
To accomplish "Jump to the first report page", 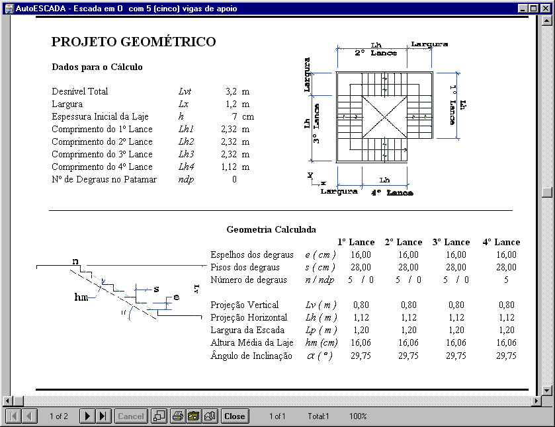I will point(13,416).
